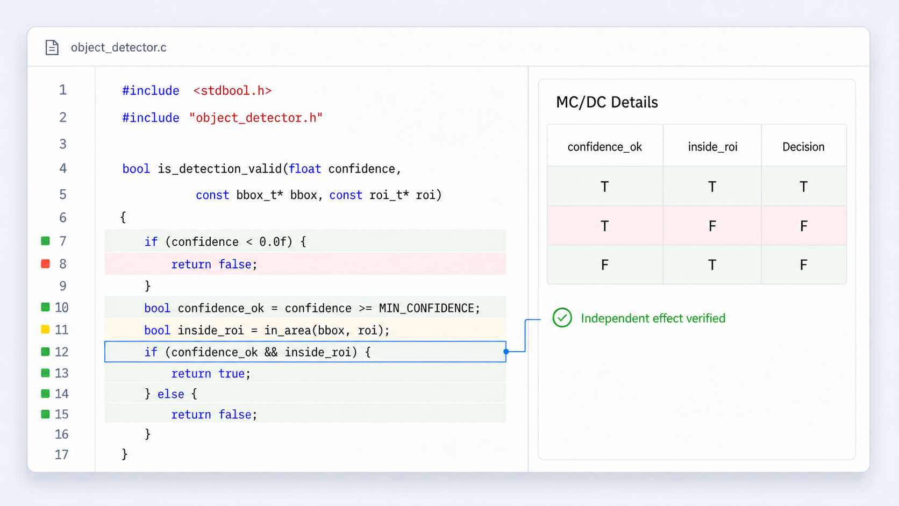Click Decision T cell in the first row

click(x=803, y=187)
